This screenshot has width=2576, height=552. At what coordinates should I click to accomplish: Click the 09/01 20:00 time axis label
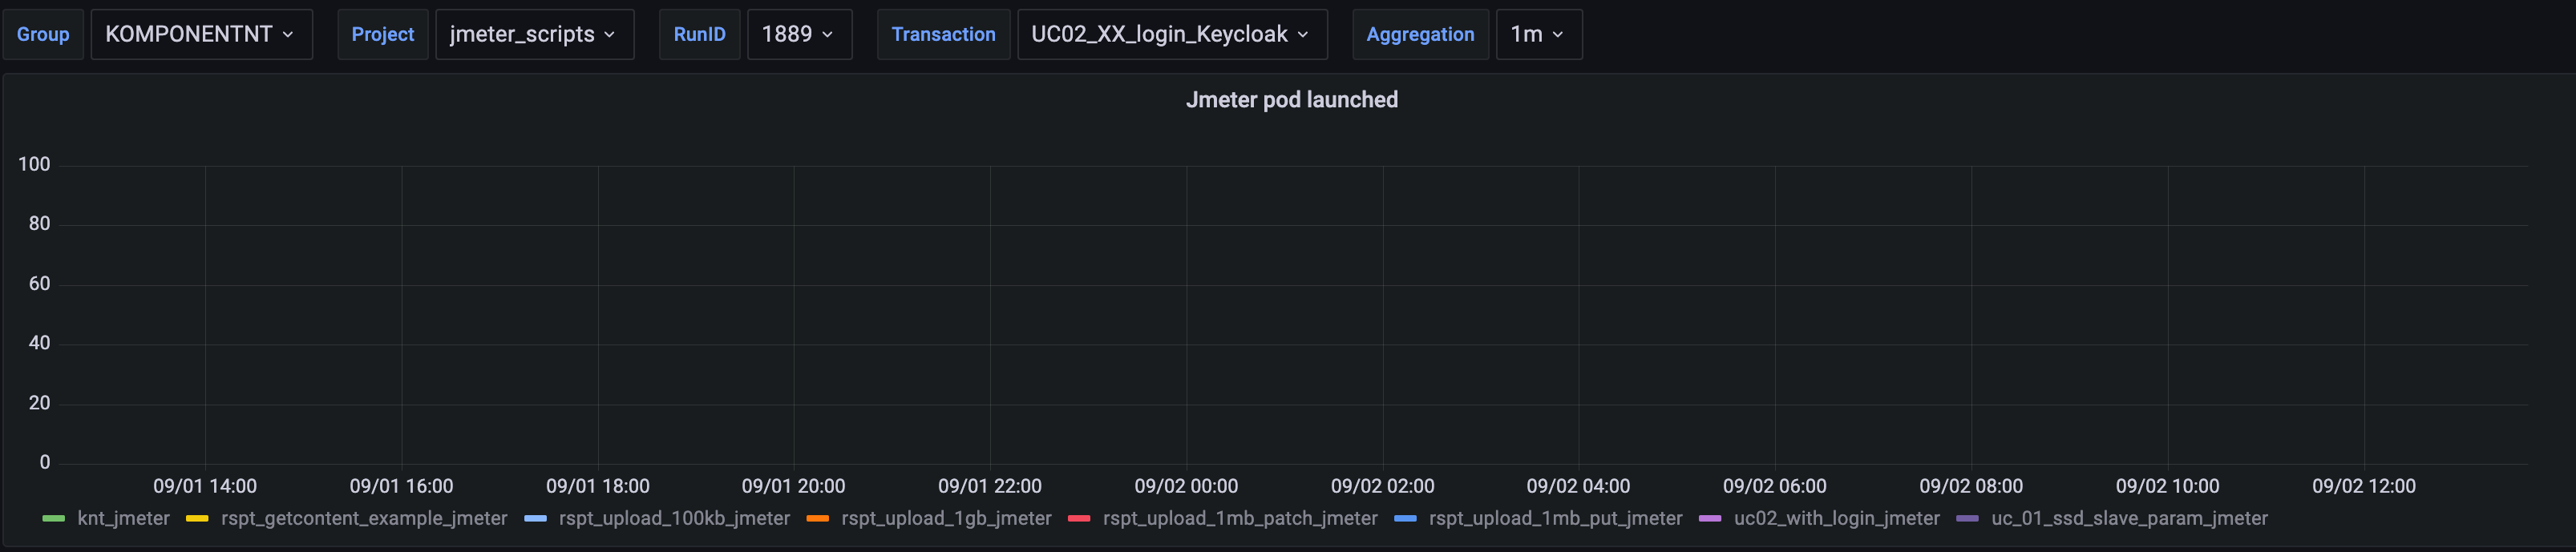click(793, 487)
